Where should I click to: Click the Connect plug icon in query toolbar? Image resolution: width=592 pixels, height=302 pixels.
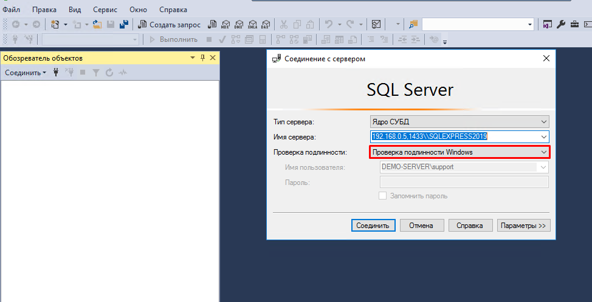pos(15,39)
